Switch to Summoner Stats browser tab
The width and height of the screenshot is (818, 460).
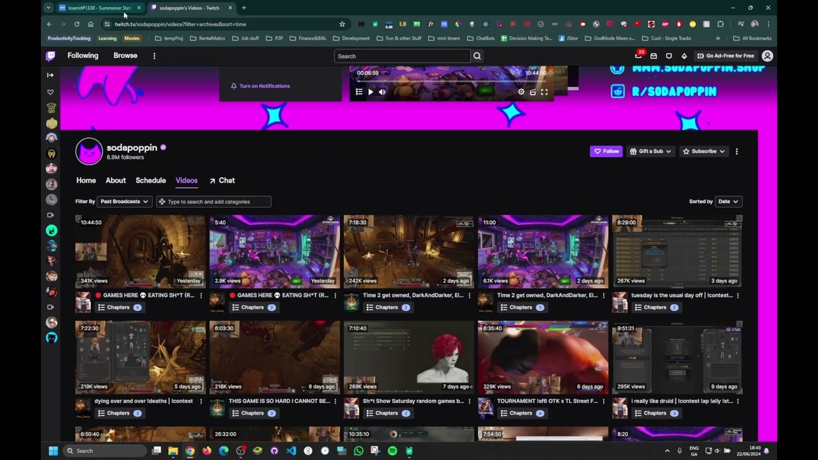pyautogui.click(x=100, y=8)
